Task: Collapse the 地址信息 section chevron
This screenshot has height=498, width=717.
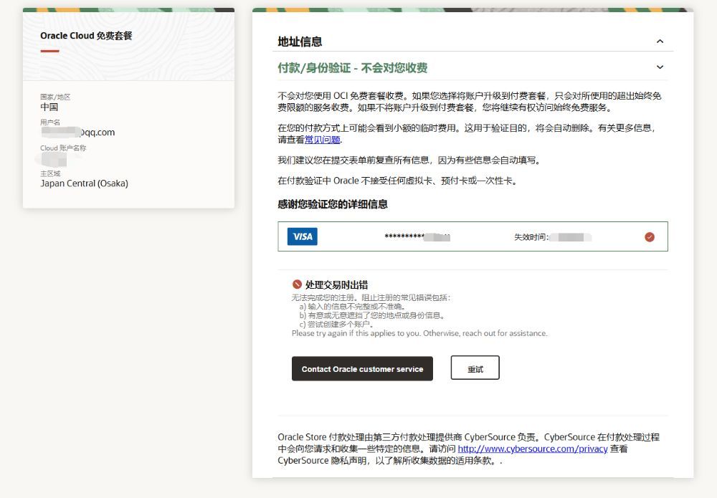Action: click(x=660, y=41)
